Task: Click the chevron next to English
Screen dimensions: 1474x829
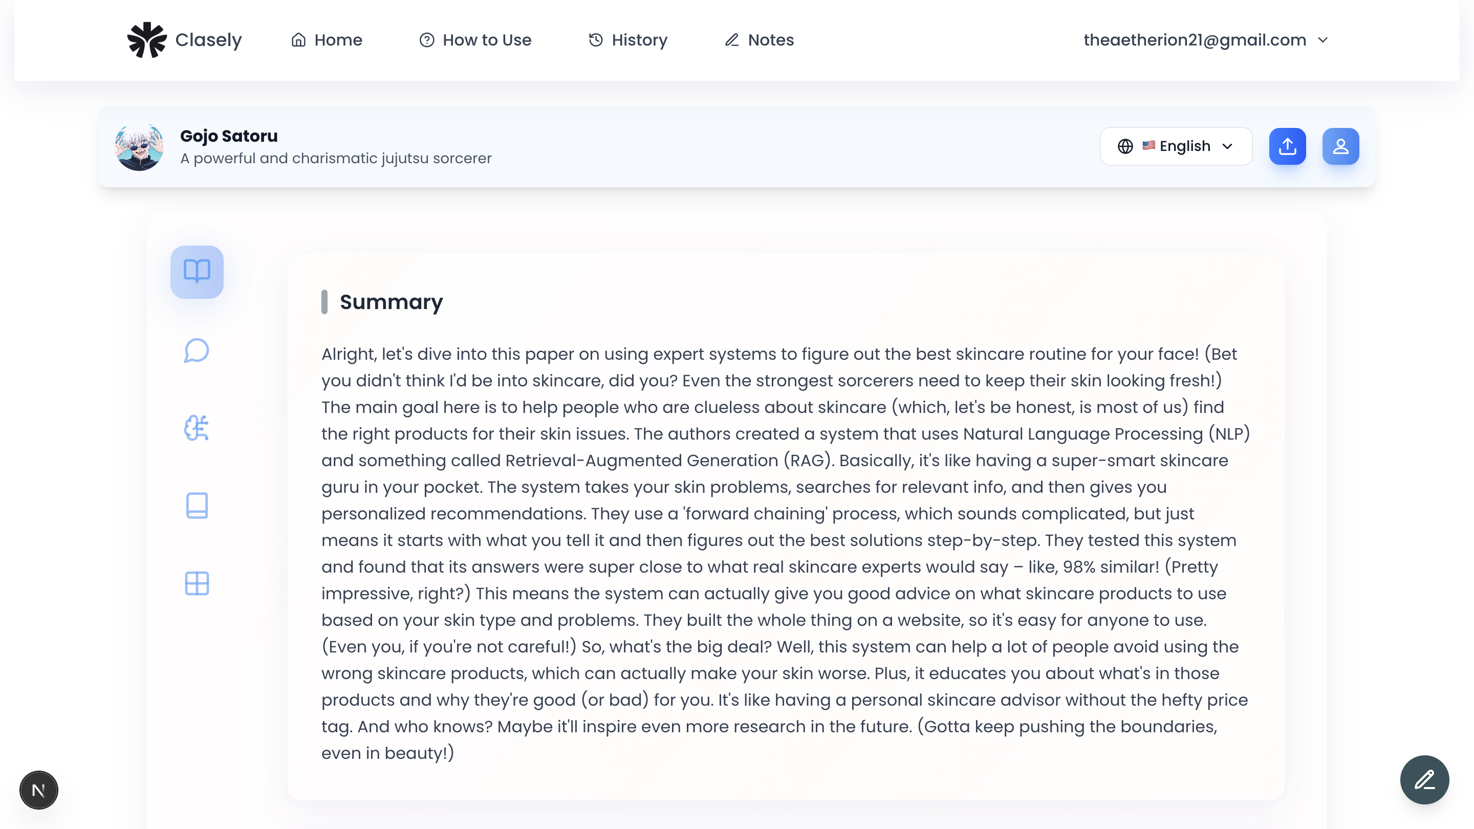Action: (1227, 146)
